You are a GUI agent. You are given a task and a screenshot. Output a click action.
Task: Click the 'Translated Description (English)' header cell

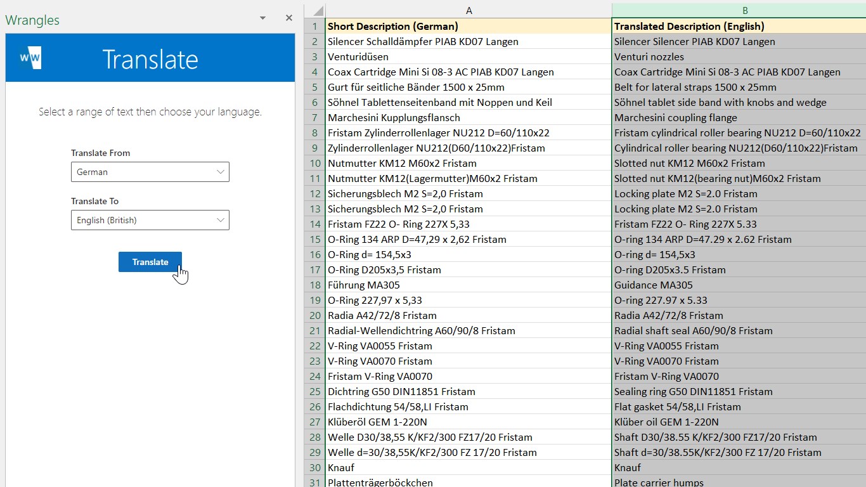739,27
